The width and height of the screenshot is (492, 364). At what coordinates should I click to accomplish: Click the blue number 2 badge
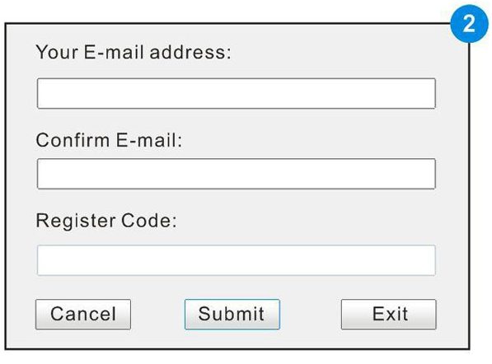[x=469, y=24]
